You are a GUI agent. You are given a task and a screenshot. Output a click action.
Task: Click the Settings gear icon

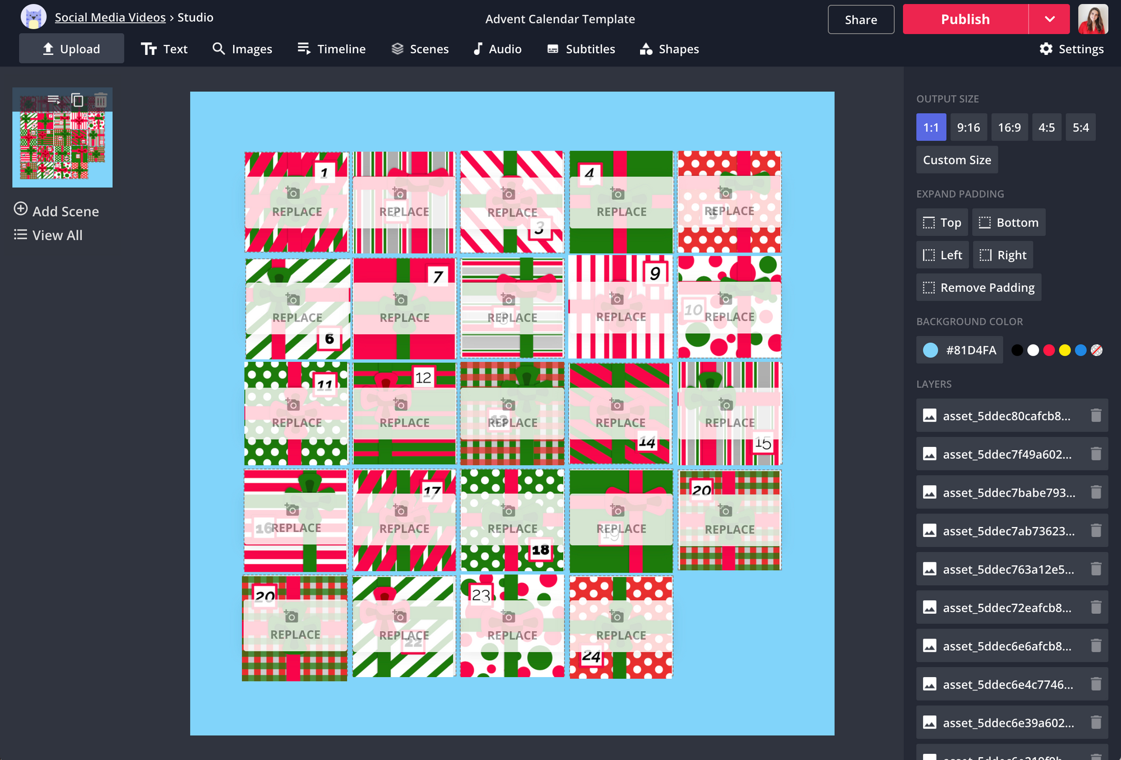[x=1045, y=48]
